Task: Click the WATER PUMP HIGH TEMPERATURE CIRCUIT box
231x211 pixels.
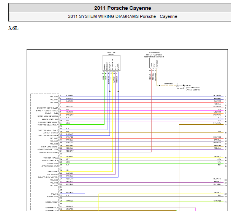Action: coord(154,63)
